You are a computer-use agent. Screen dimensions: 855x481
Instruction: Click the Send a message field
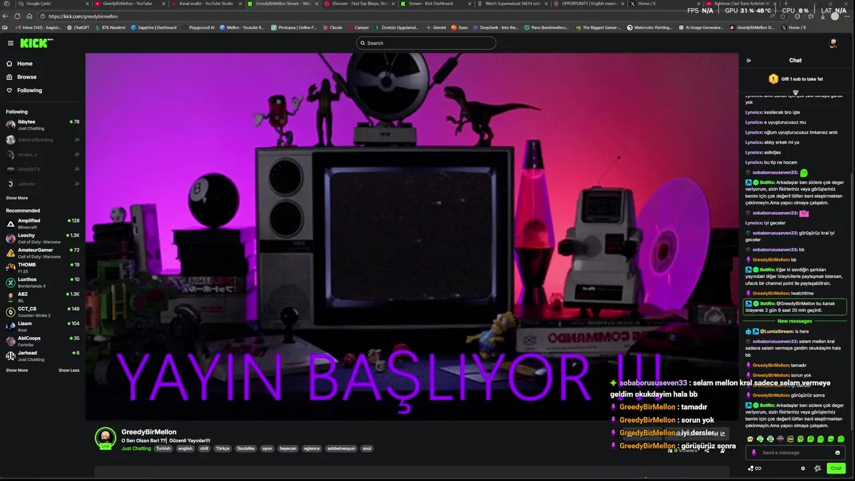[x=795, y=452]
